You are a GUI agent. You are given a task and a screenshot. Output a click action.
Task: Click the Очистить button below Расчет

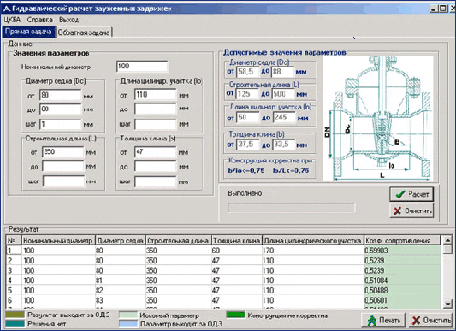[x=412, y=211]
